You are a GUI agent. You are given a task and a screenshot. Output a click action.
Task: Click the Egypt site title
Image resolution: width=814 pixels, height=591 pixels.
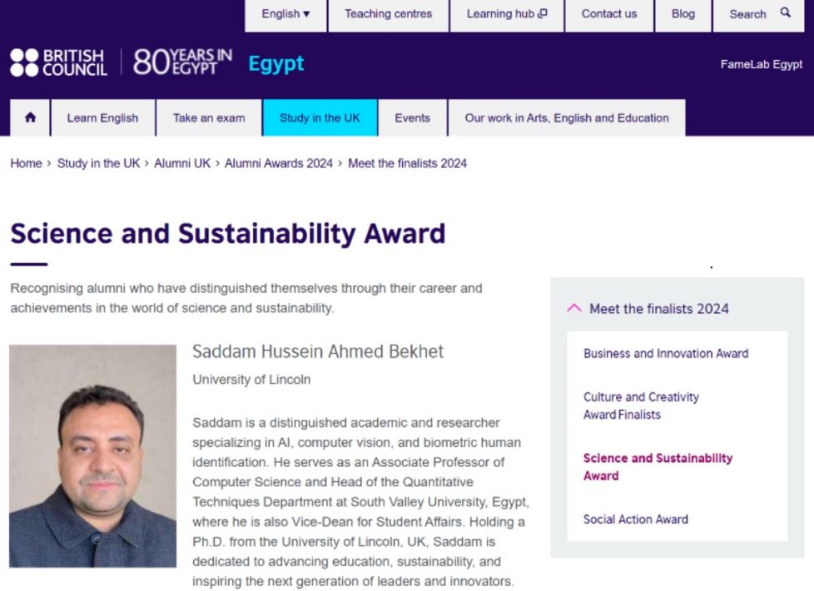pyautogui.click(x=276, y=64)
